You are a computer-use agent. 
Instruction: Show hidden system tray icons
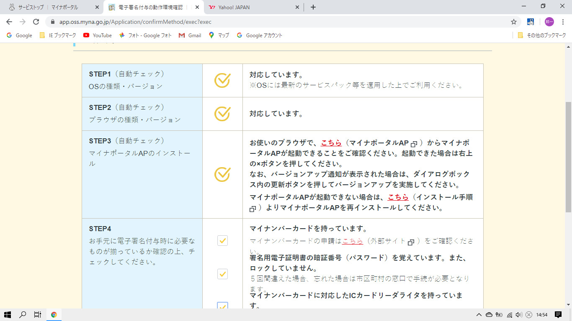tap(479, 315)
